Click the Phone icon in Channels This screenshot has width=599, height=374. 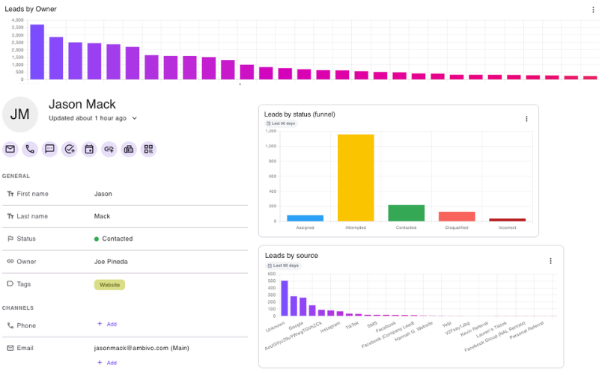tap(10, 325)
